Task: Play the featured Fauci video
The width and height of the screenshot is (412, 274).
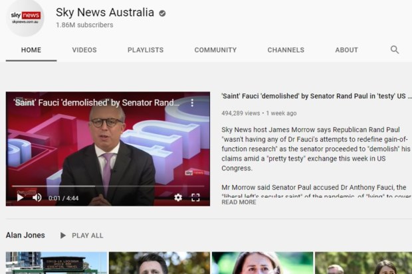Action: coord(20,197)
